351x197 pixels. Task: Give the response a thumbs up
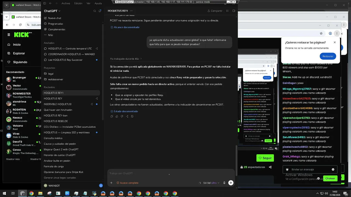point(117,117)
